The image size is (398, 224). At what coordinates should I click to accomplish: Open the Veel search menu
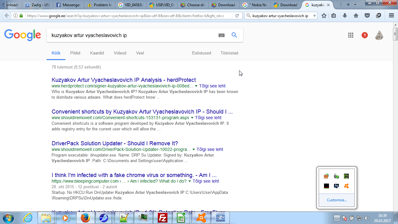pos(140,53)
